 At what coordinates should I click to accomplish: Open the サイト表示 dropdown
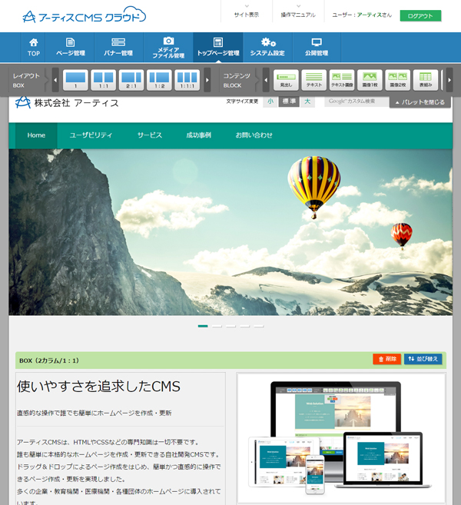pos(247,12)
